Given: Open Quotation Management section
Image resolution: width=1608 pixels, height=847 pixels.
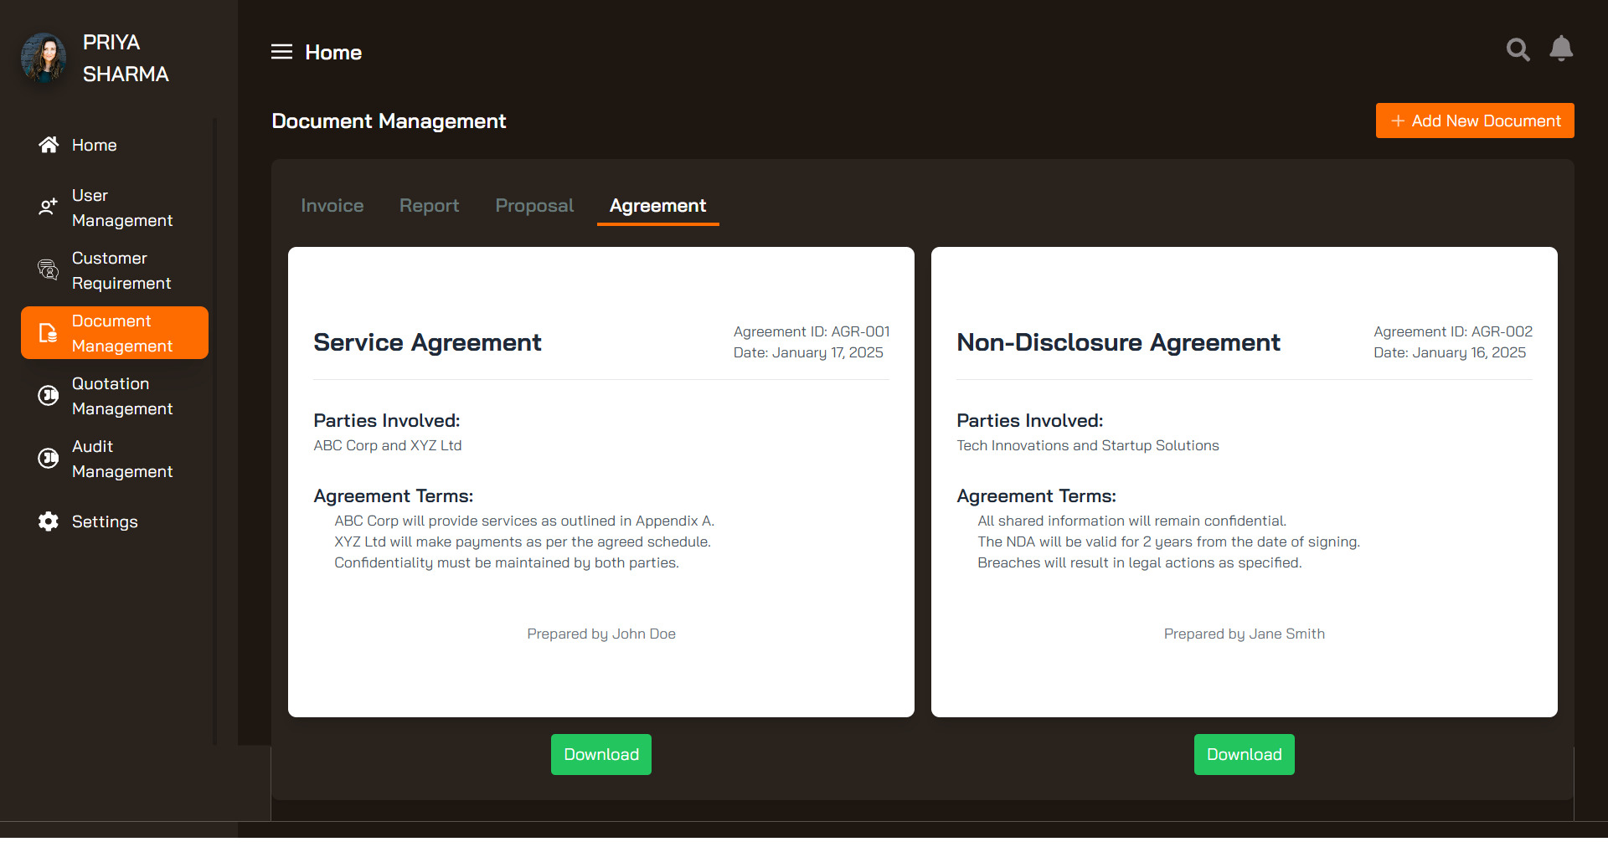Looking at the screenshot, I should tap(115, 396).
